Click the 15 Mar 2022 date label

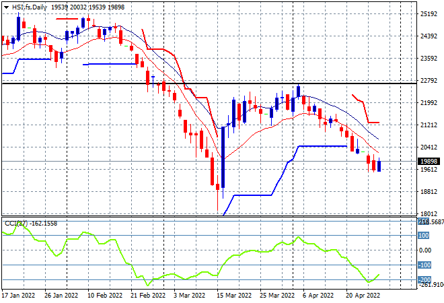point(234,296)
